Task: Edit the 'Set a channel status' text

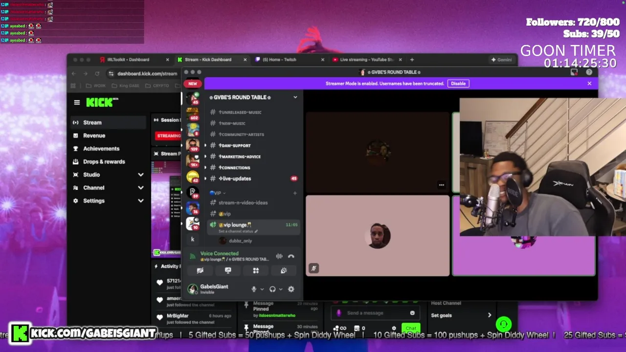Action: click(238, 231)
